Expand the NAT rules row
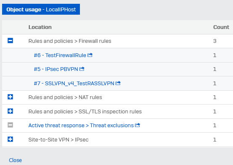Viewport: 233px width, 165px height. tap(10, 97)
